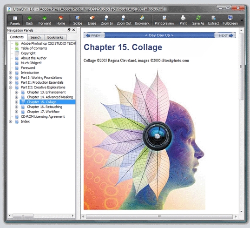Expand Part I: Working Foundations
250x228 pixels.
coord(11,78)
